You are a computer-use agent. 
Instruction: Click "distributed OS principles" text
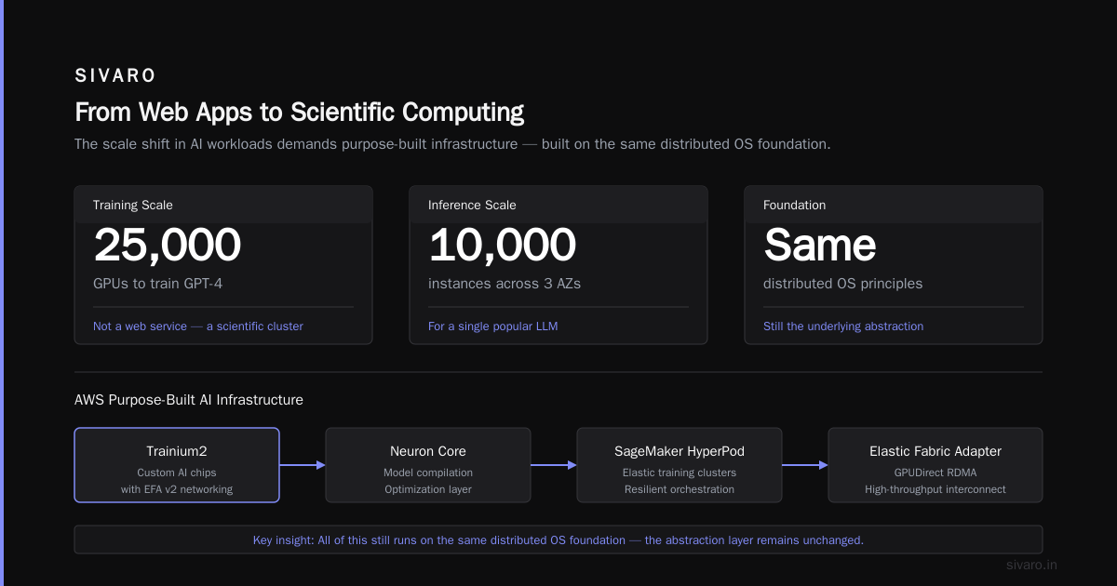[843, 283]
